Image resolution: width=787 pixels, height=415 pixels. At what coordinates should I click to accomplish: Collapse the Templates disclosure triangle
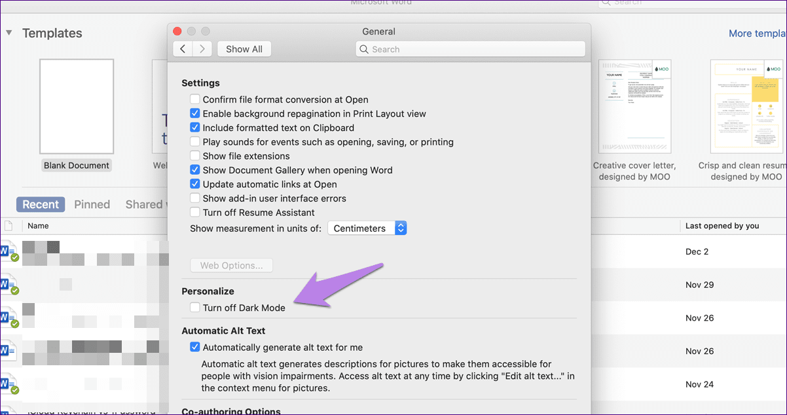coord(9,33)
